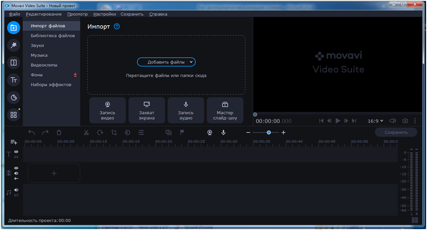Open the Редактирование menu
This screenshot has width=427, height=230.
[x=44, y=14]
